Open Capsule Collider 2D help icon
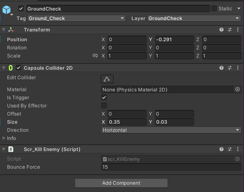 221,68
